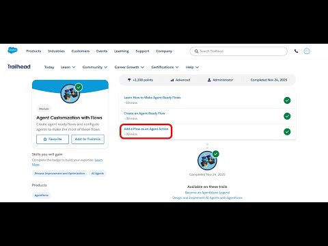Click the Agent Customization with Flows title
Screen dimensions: 328x246
tap(69, 118)
